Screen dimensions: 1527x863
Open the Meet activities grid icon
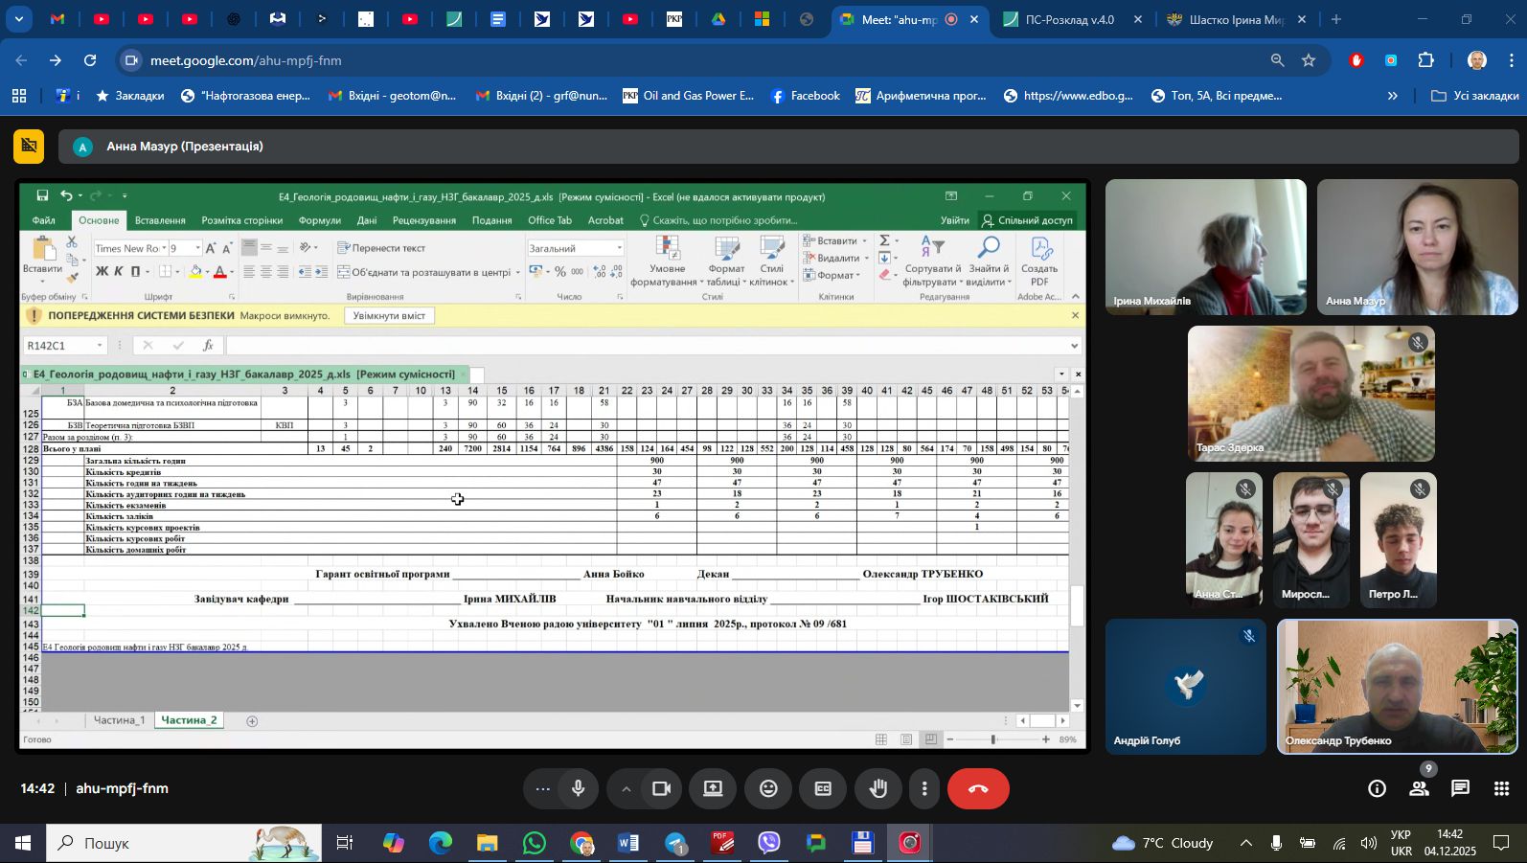tap(1501, 789)
